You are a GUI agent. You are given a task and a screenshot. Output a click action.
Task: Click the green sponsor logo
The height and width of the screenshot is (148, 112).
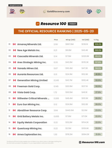98,11
